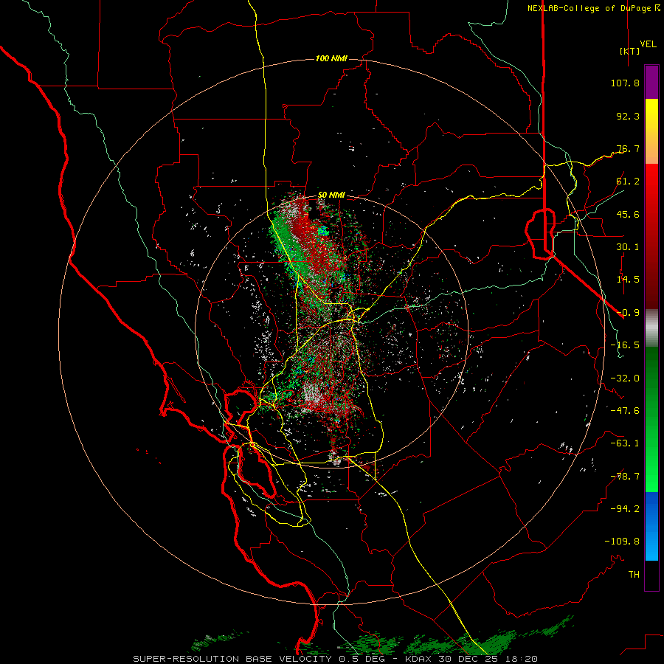This screenshot has width=664, height=664.
Task: Click the 100 NMI range ring label
Action: pos(331,58)
